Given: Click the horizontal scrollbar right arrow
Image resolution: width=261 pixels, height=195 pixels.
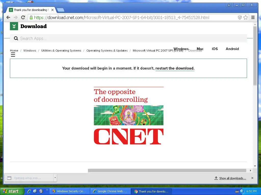Looking at the screenshot, I should [251, 170].
